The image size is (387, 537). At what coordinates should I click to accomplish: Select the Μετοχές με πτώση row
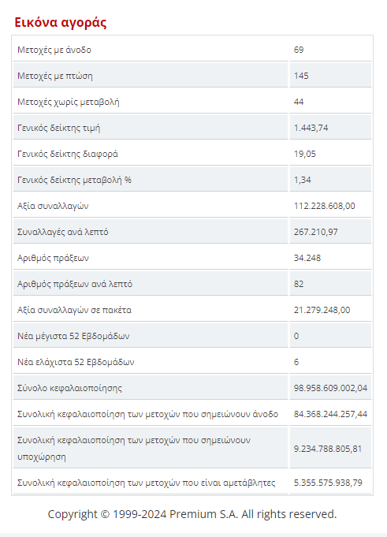(192, 76)
